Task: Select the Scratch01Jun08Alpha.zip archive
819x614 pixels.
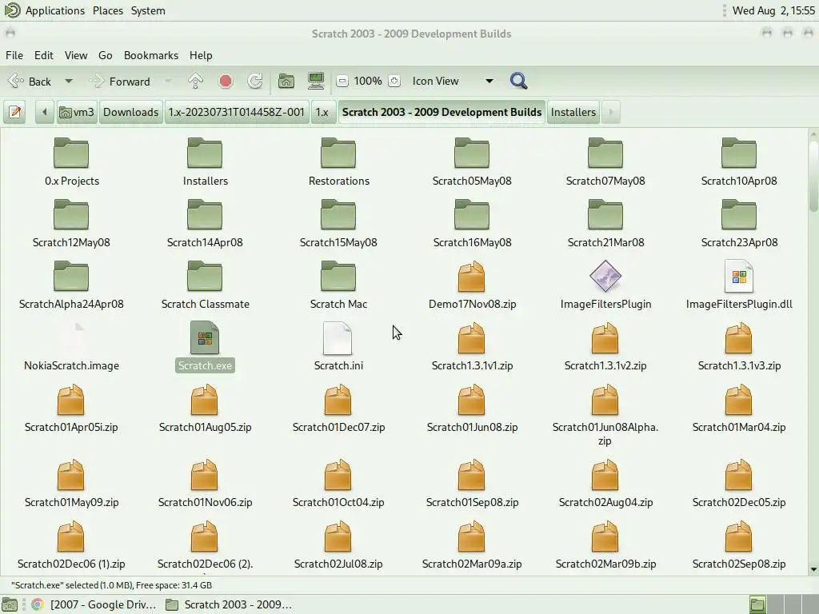Action: coord(605,415)
